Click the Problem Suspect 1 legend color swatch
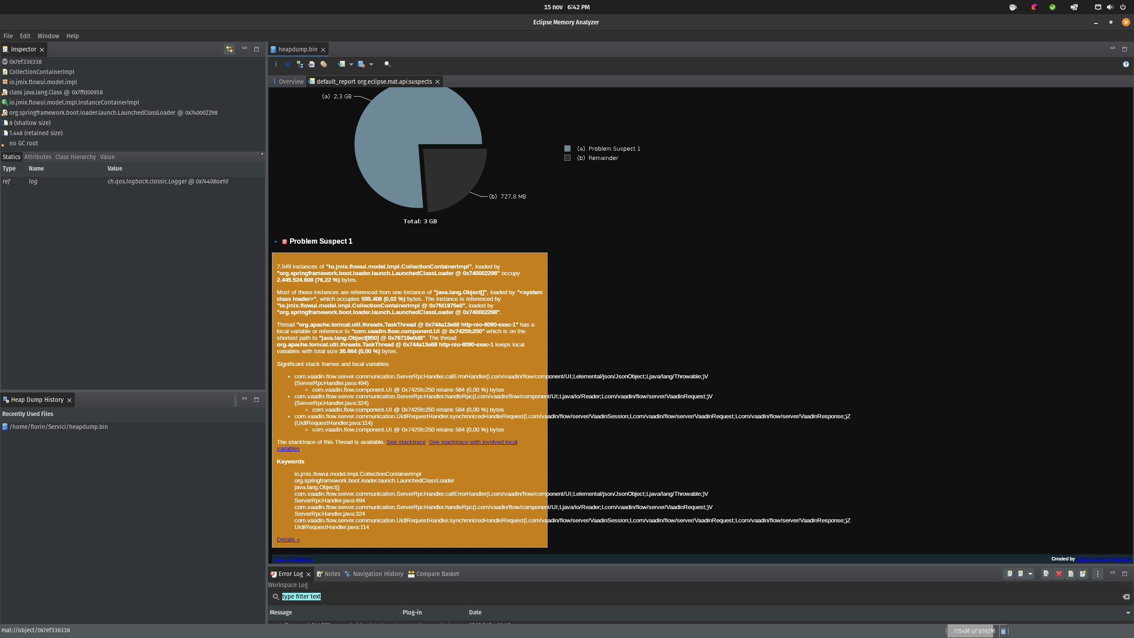The width and height of the screenshot is (1134, 638). click(567, 149)
